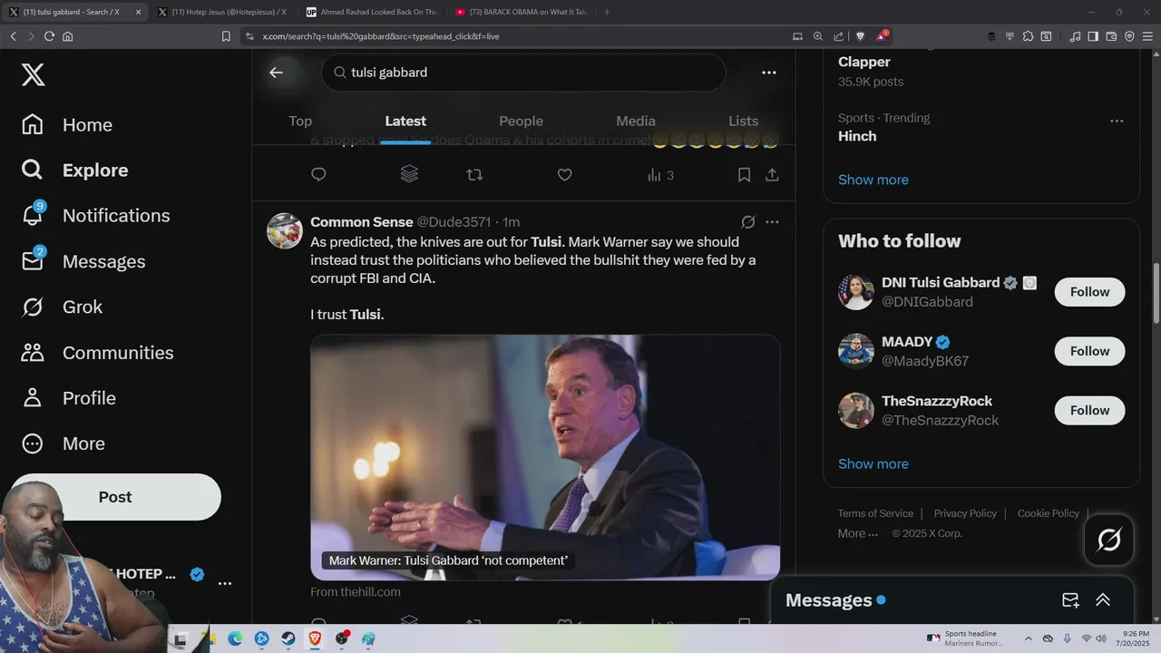Open Explore in the sidebar
This screenshot has height=653, width=1161.
tap(74, 171)
